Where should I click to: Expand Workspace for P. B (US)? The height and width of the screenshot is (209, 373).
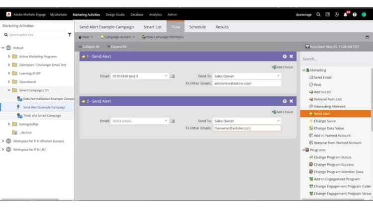pos(3,149)
